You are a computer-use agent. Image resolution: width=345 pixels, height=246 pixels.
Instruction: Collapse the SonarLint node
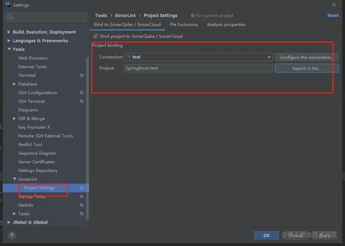click(15, 179)
